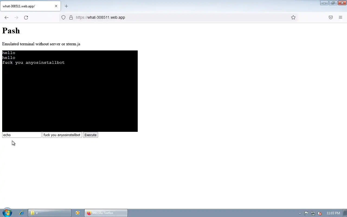
Task: Click the arguments field with anyosinstallbot text
Action: coord(62,135)
